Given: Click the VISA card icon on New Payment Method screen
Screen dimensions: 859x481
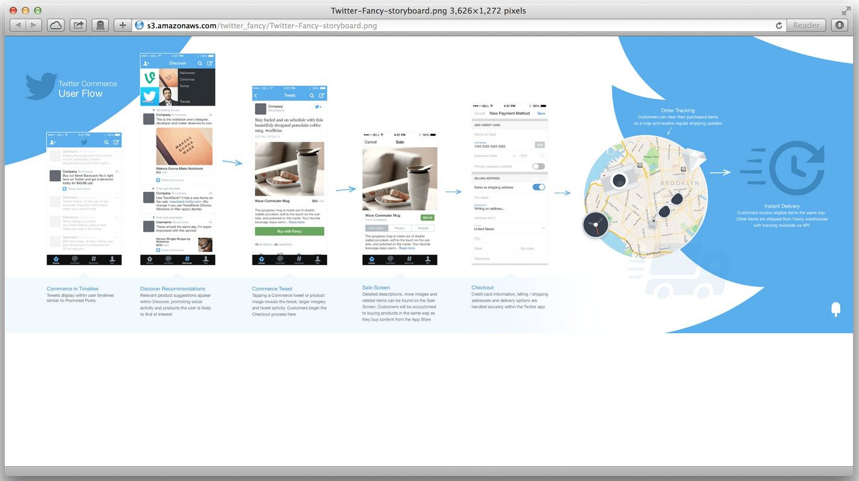Looking at the screenshot, I should pos(539,145).
